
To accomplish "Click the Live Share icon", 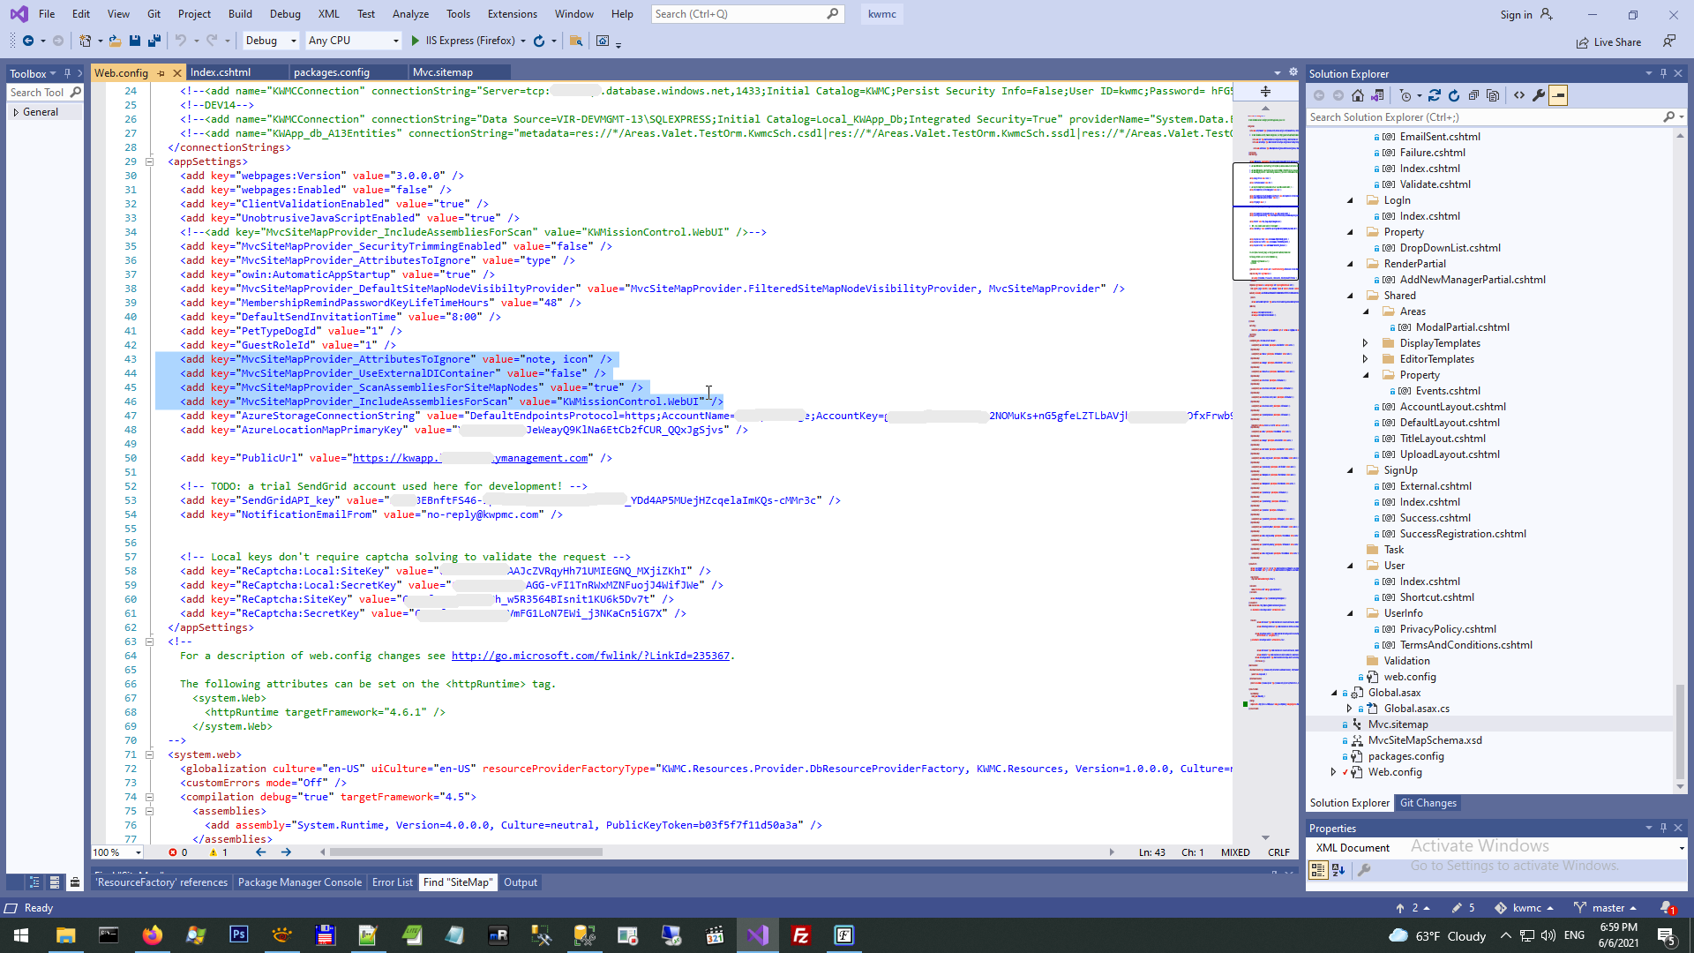I will pyautogui.click(x=1583, y=42).
